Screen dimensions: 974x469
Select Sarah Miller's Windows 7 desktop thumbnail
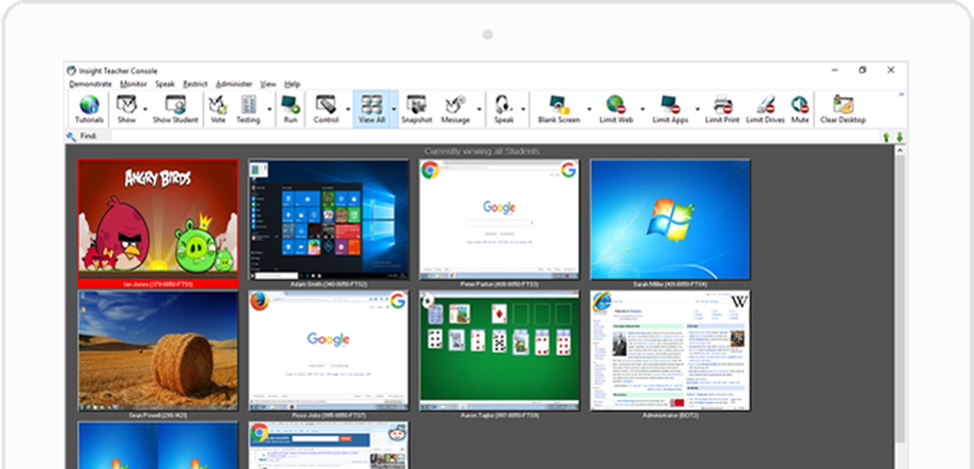[x=670, y=219]
